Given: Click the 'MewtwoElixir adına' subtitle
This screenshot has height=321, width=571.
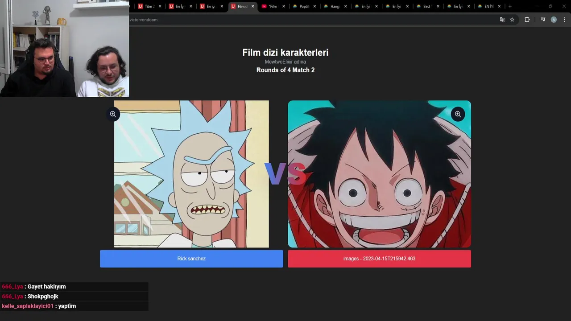Looking at the screenshot, I should pos(285,62).
